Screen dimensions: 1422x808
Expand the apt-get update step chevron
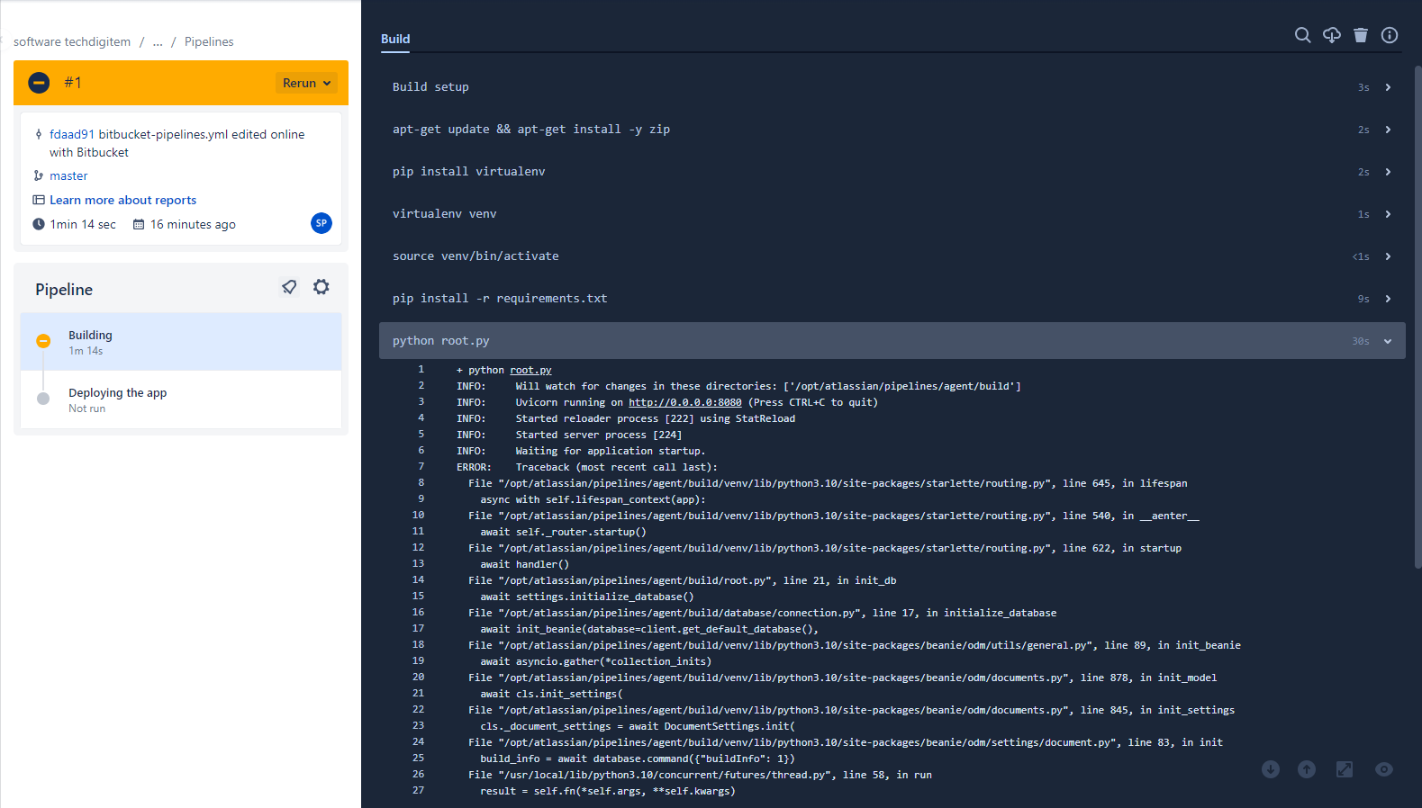[1388, 130]
